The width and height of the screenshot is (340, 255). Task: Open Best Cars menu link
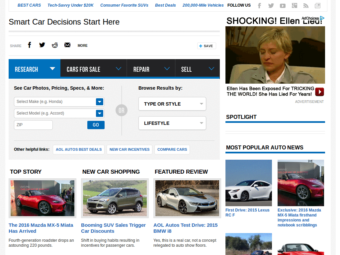(29, 5)
